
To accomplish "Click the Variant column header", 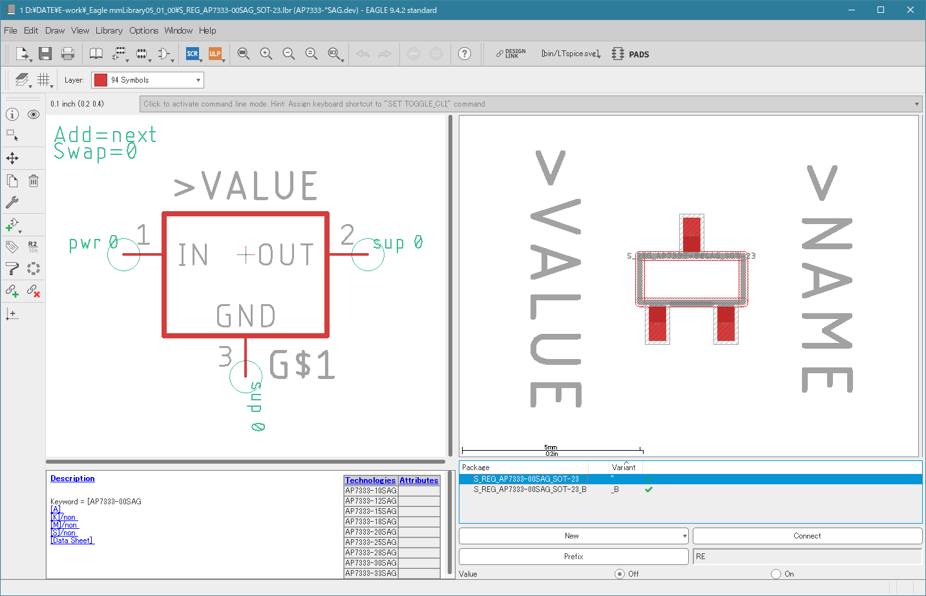I will [624, 467].
